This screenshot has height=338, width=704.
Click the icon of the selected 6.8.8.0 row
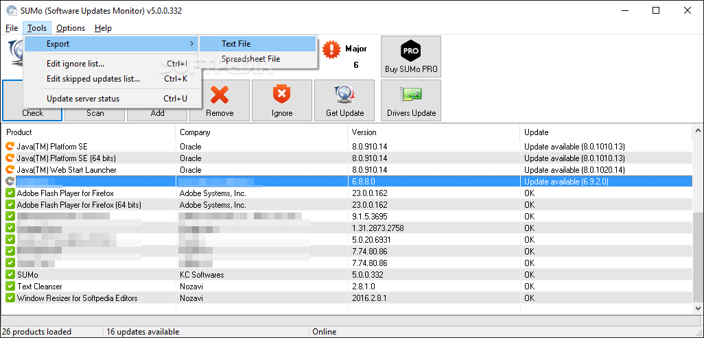tap(10, 182)
